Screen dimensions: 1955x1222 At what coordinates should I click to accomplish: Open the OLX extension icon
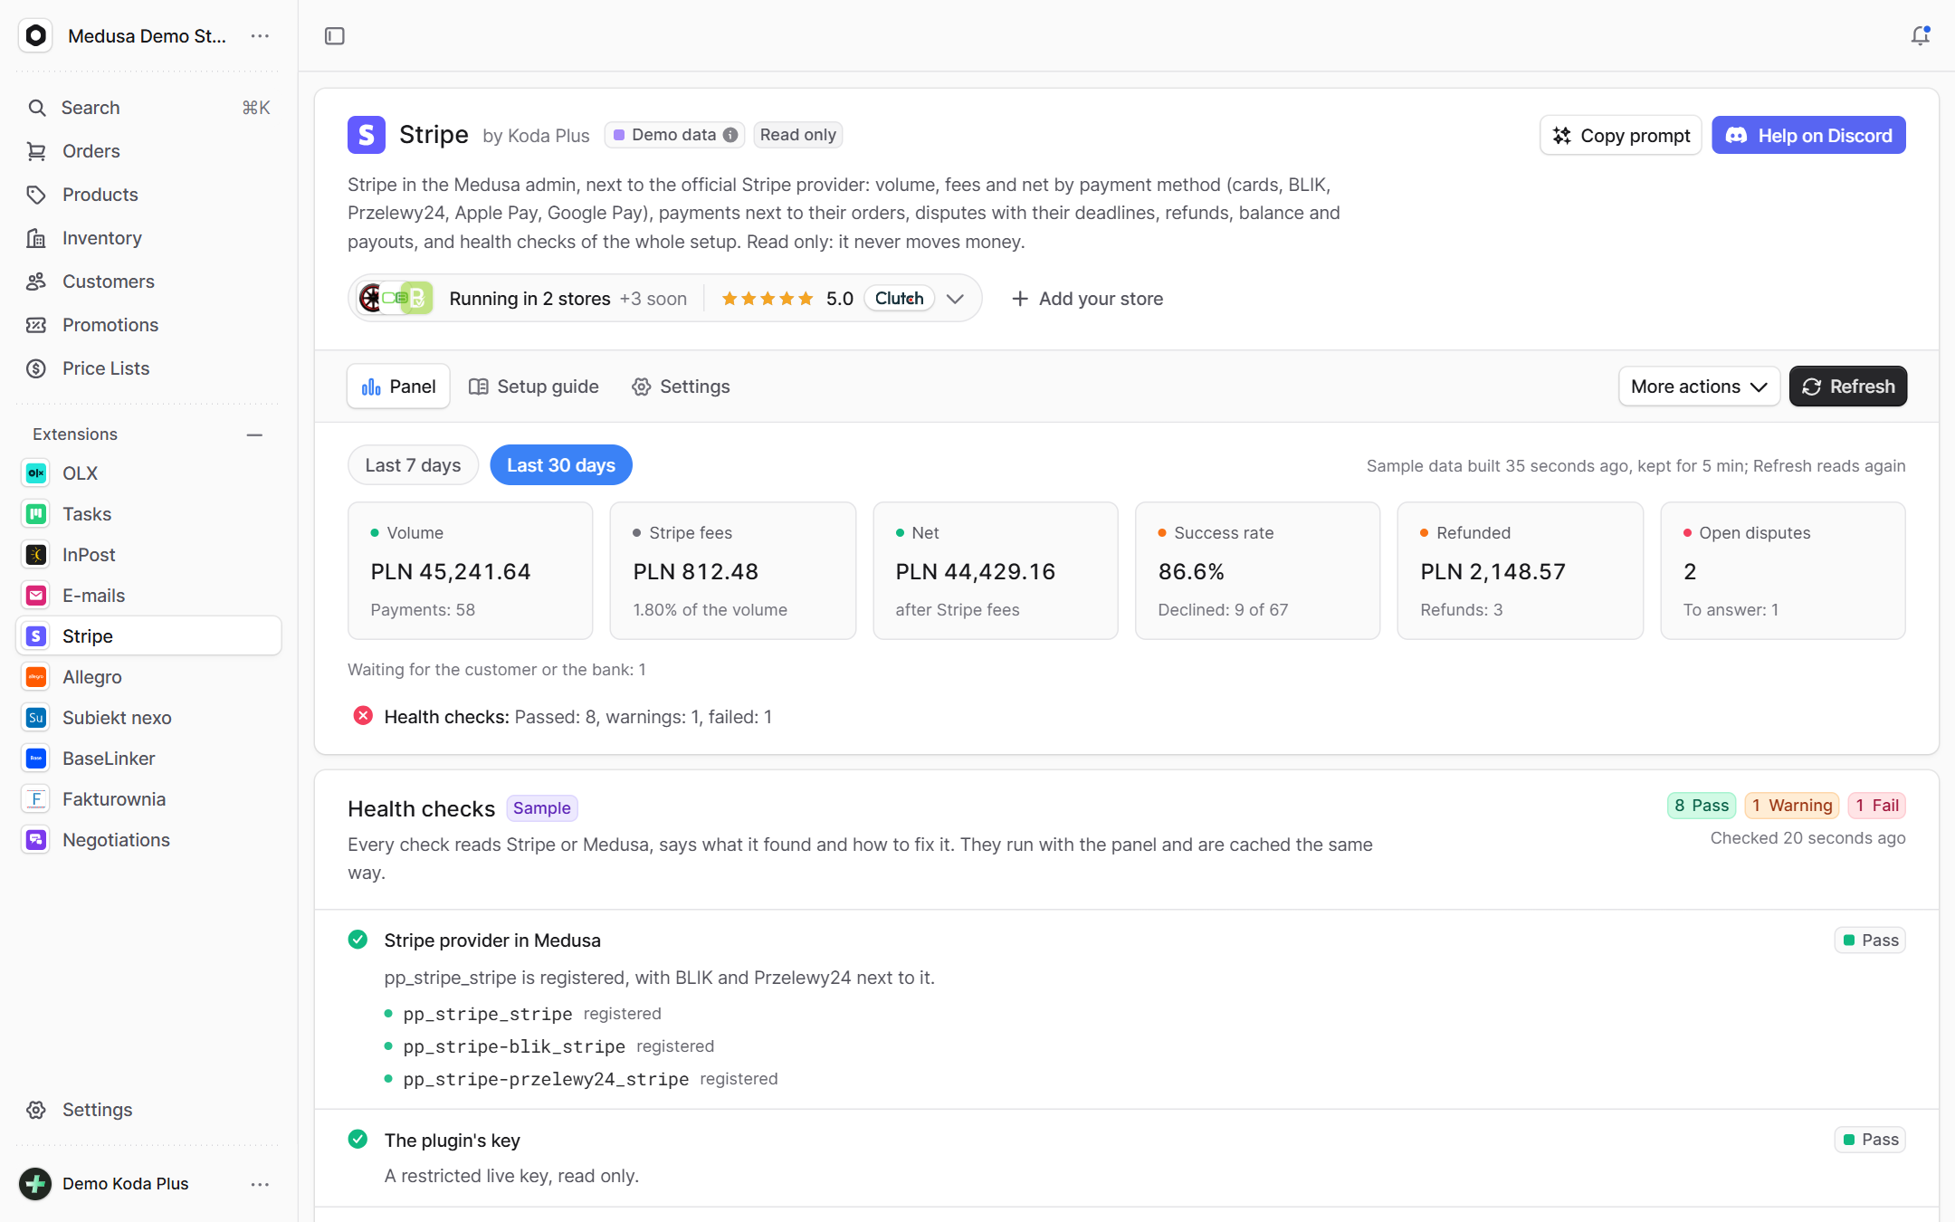click(x=36, y=473)
